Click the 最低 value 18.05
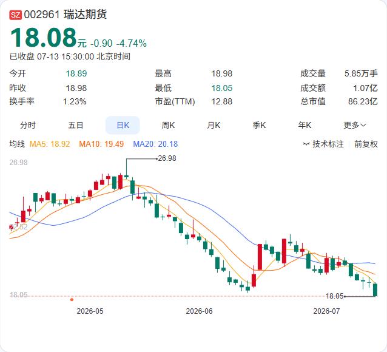 coord(222,88)
